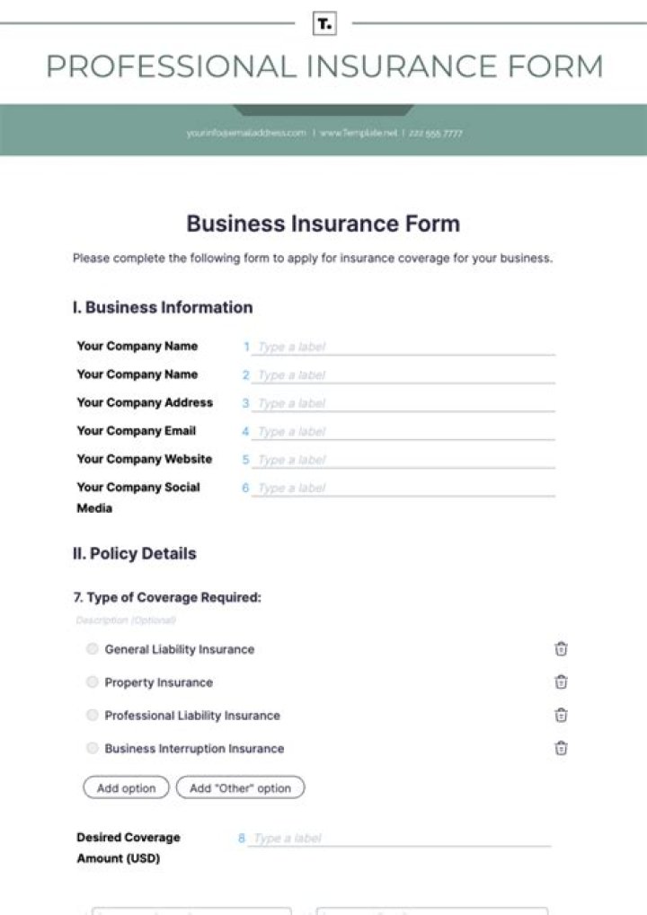The image size is (647, 915).
Task: Click the Desired Coverage Amount label field
Action: [x=400, y=839]
